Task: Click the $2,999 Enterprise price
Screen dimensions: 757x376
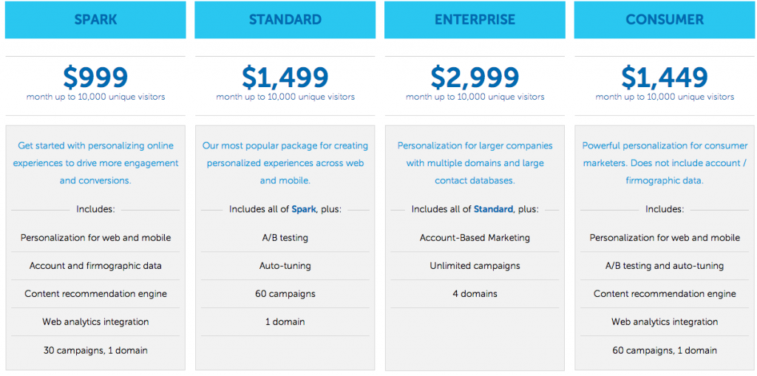Action: (475, 78)
